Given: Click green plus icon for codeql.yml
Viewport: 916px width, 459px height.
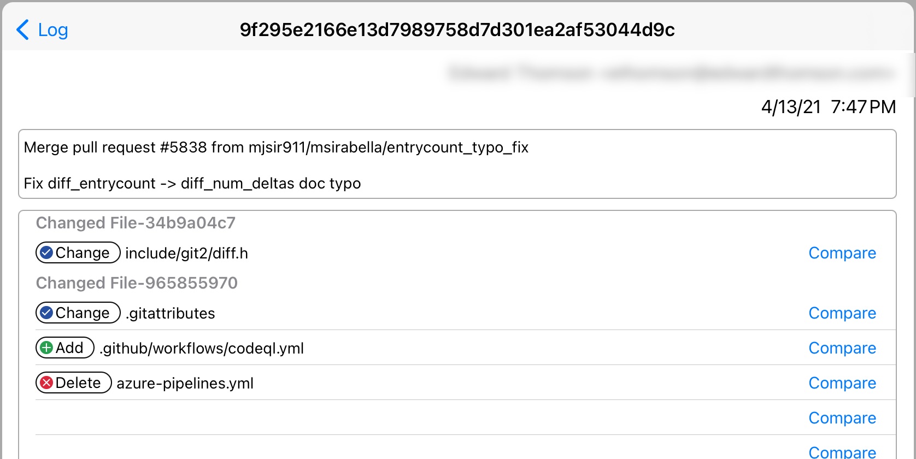Looking at the screenshot, I should click(47, 348).
